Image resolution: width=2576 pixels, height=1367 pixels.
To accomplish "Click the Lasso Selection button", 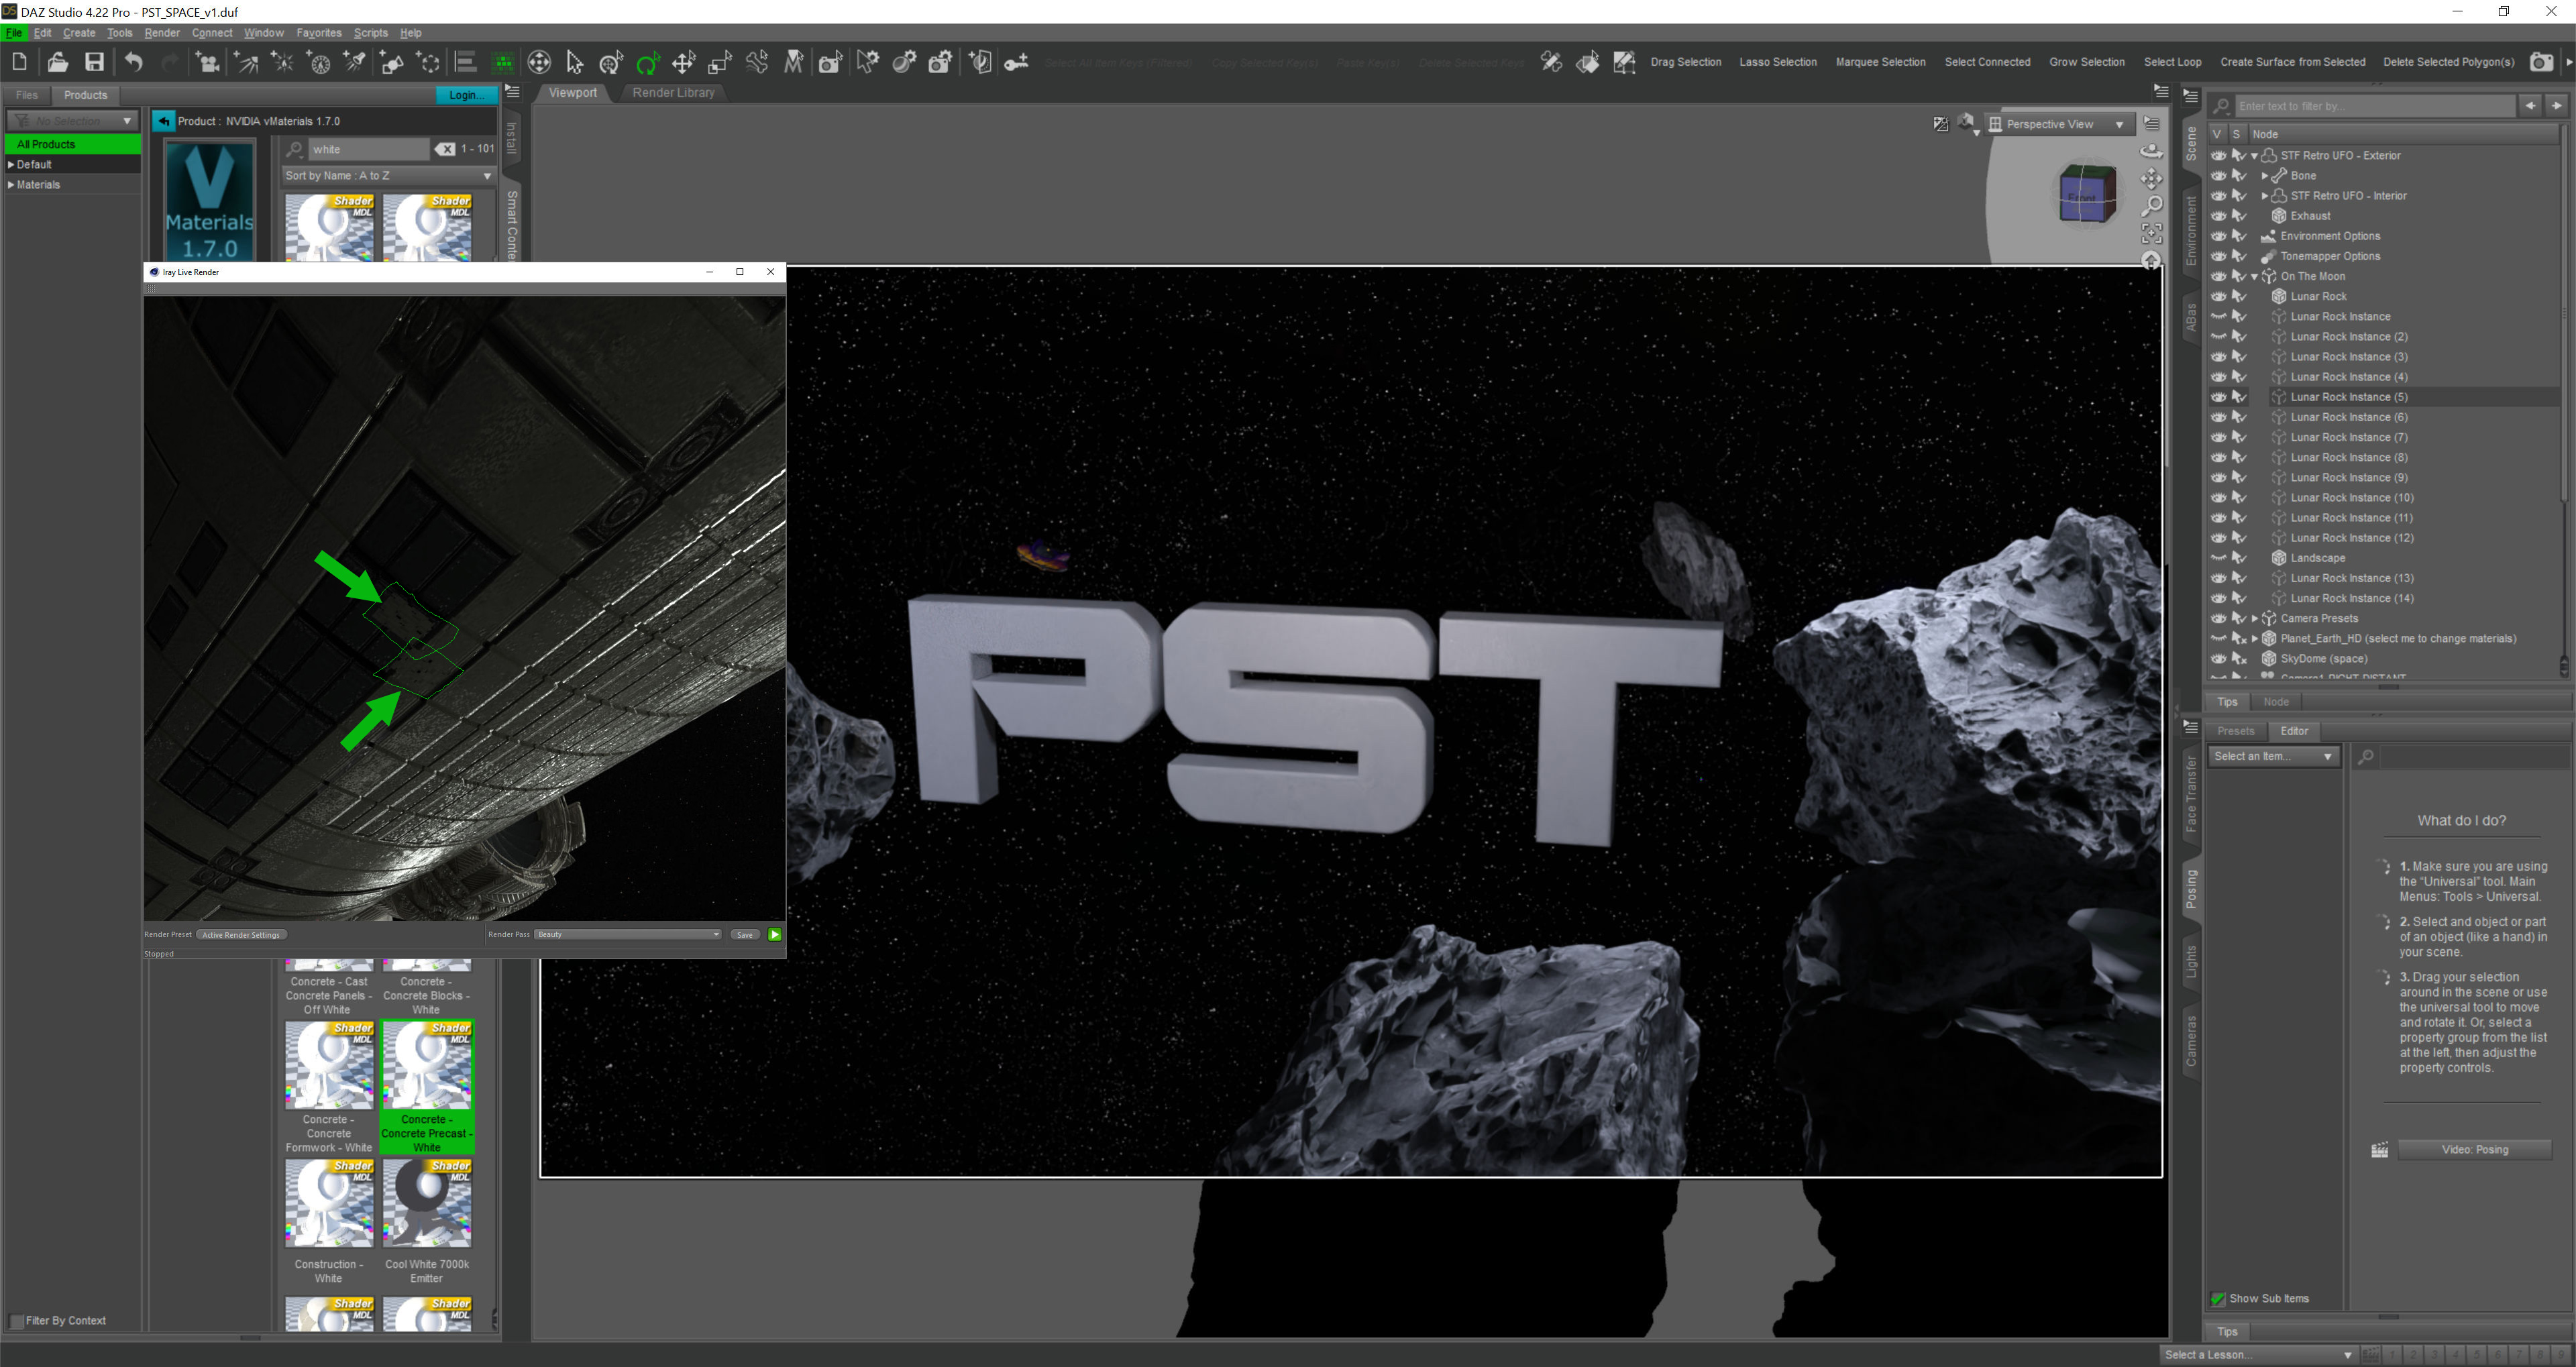I will [1777, 62].
